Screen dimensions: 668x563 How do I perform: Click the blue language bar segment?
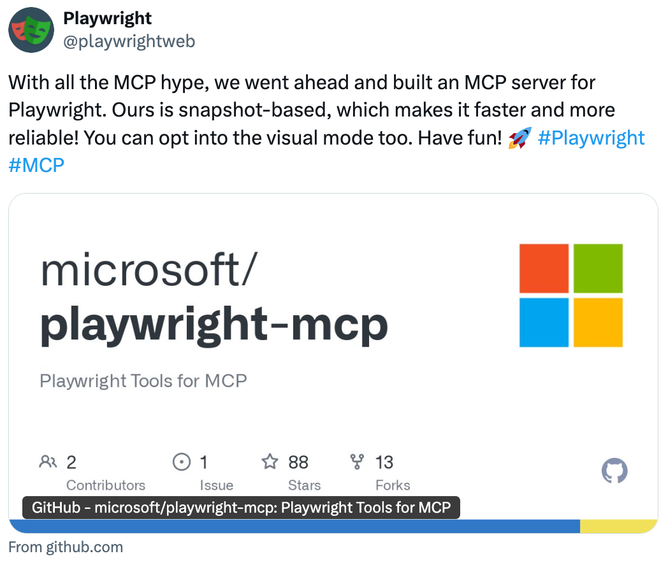[x=294, y=527]
